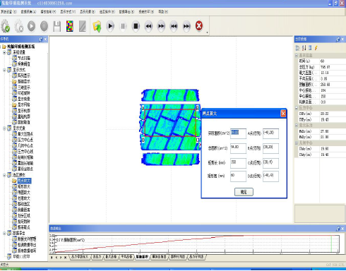Click the lightning bolt icon in properties panel

click(x=316, y=48)
